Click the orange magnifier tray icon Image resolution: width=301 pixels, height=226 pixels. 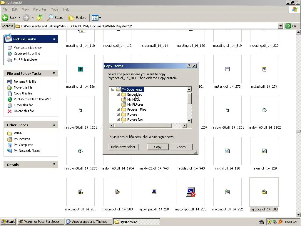280,222
